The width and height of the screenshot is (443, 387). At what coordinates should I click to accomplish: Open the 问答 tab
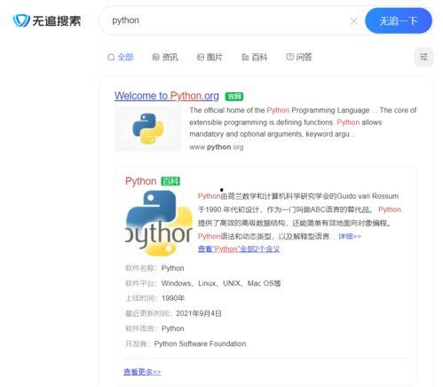pos(299,57)
